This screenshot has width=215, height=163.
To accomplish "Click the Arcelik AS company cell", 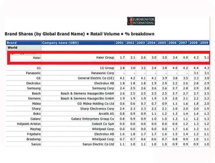I will [x=106, y=114].
